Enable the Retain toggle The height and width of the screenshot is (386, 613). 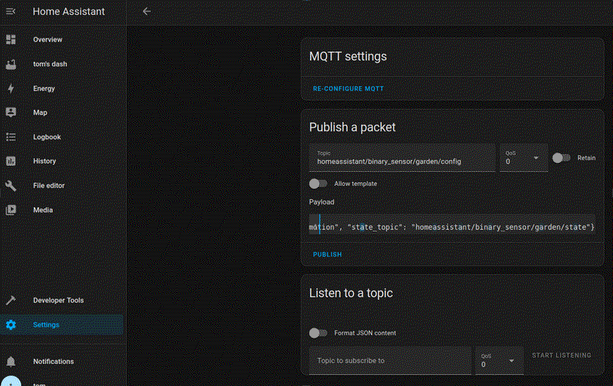coord(561,158)
